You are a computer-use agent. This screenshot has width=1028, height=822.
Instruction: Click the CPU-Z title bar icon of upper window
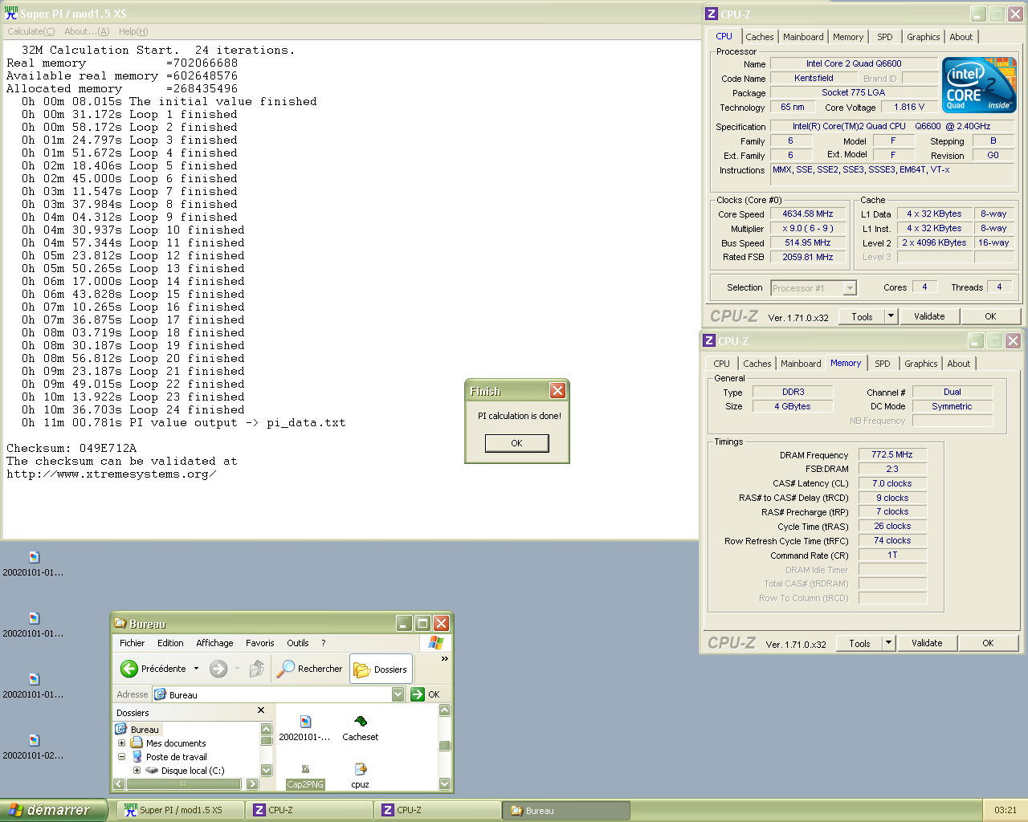(x=711, y=14)
